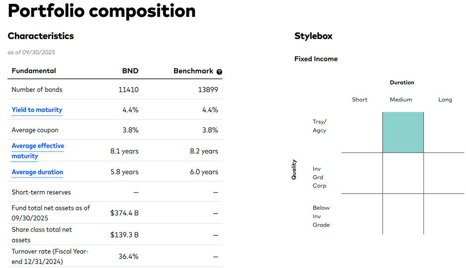Open the Average duration glossary link
466x268 pixels.
(x=38, y=172)
